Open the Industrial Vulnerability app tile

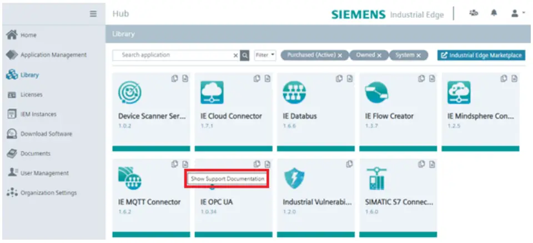[x=316, y=198]
